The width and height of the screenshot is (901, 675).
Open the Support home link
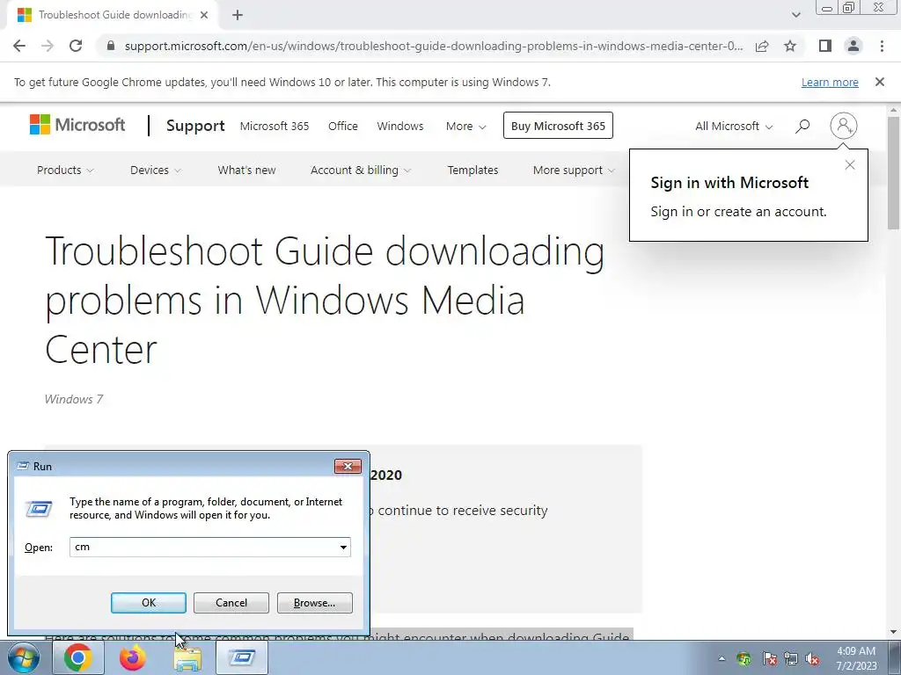pyautogui.click(x=195, y=126)
